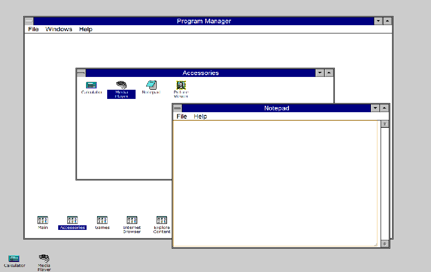The width and height of the screenshot is (431, 272).
Task: Open the Games program group icon
Action: (x=102, y=221)
